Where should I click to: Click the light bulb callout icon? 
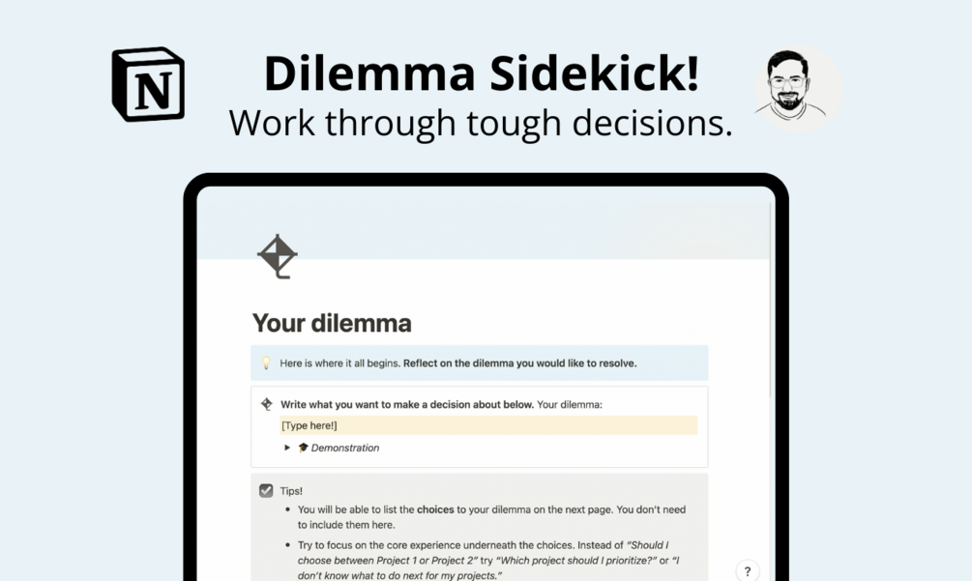pyautogui.click(x=266, y=363)
